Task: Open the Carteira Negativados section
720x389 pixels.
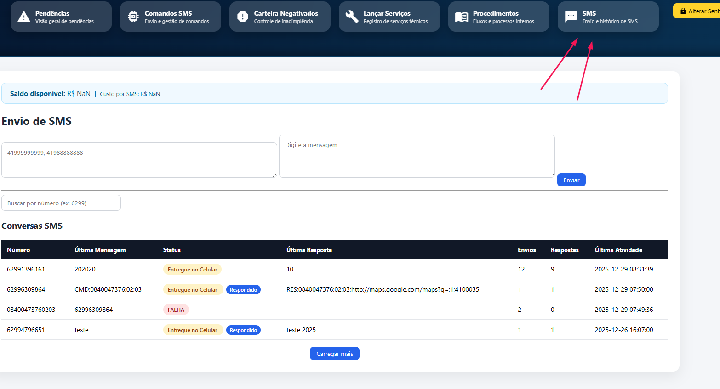Action: coord(286,17)
